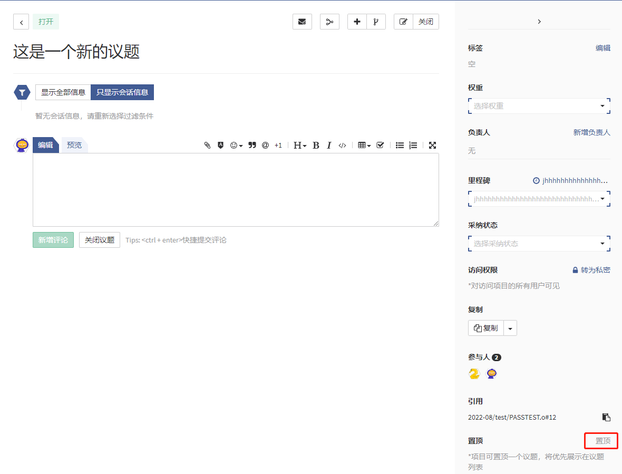The width and height of the screenshot is (622, 474).
Task: Expand the 复制 button dropdown arrow
Action: 510,328
